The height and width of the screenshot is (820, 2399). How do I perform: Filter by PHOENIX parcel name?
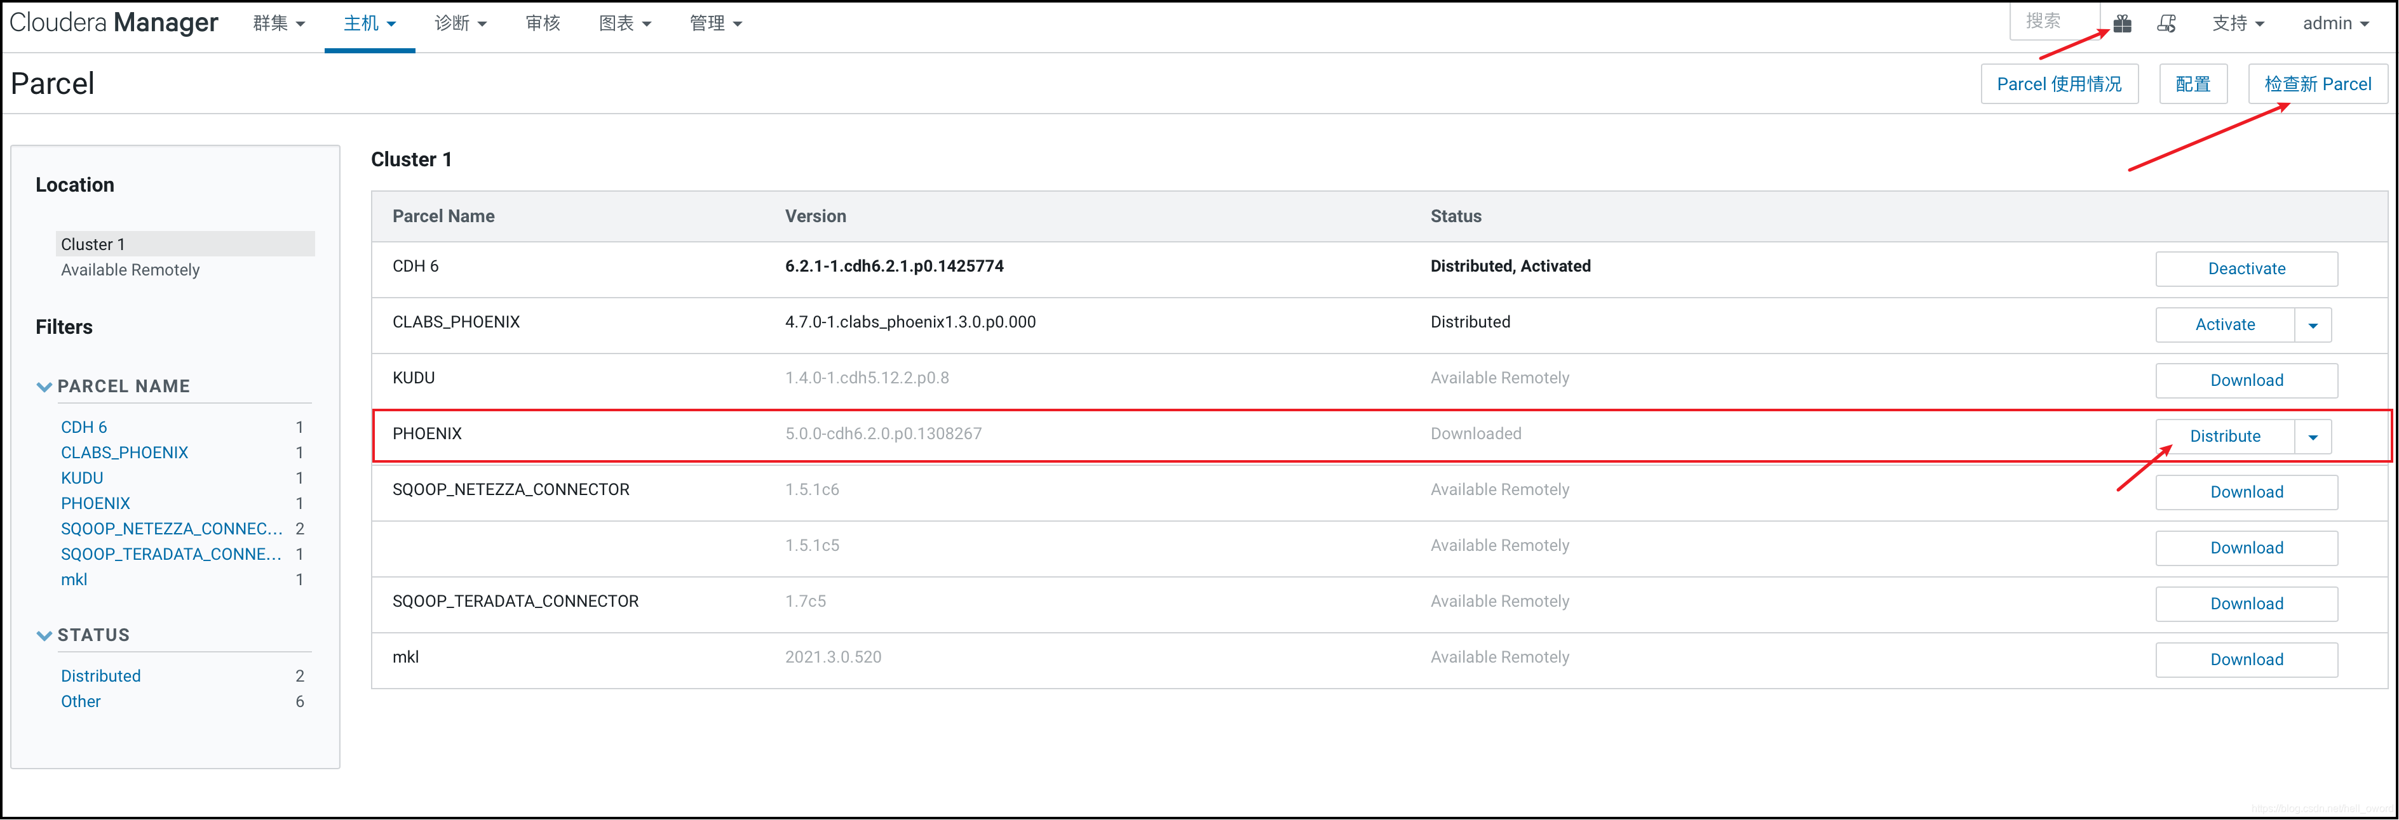tap(95, 503)
